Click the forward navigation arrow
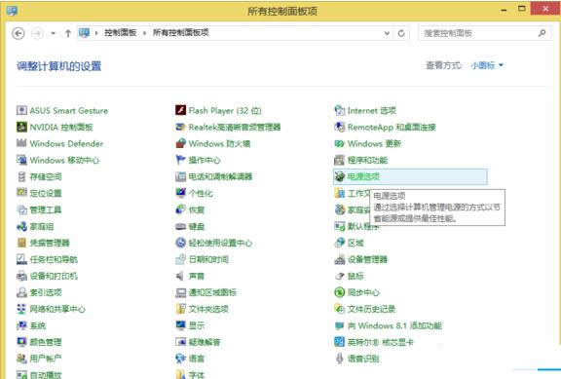 point(37,33)
